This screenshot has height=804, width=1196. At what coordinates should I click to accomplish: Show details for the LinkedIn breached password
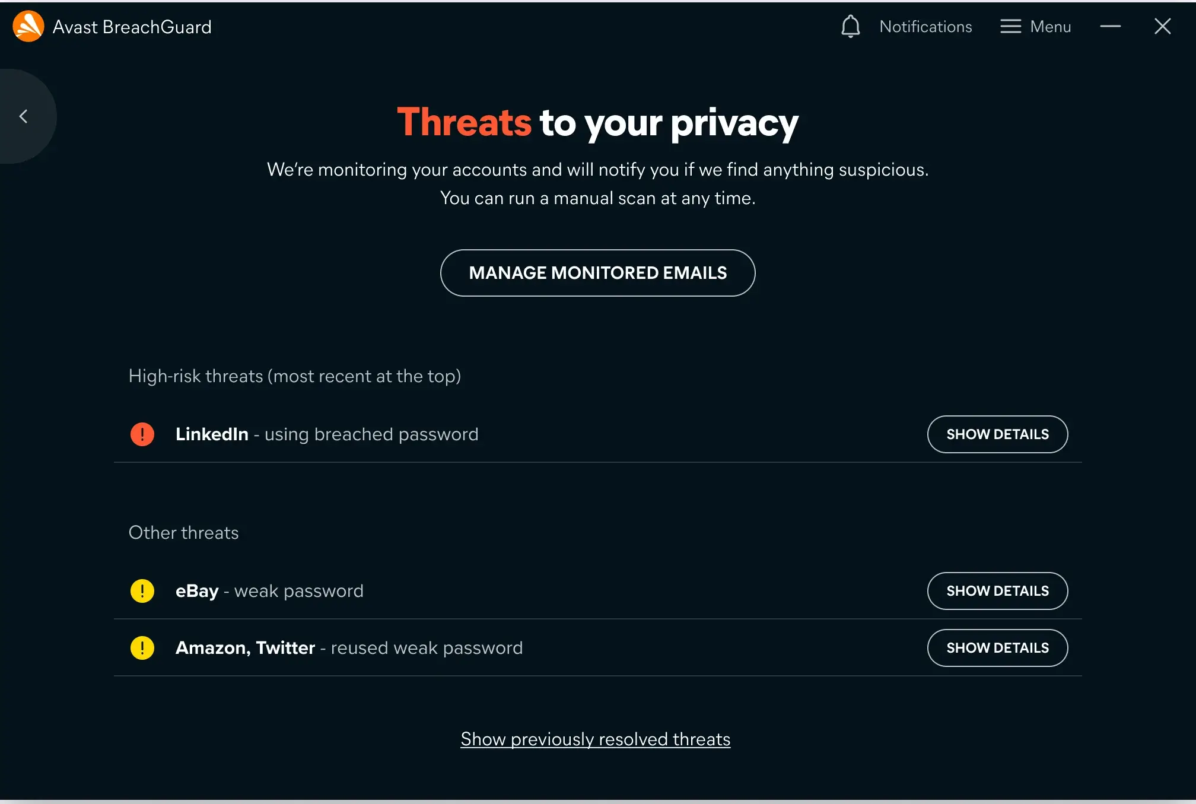point(997,434)
